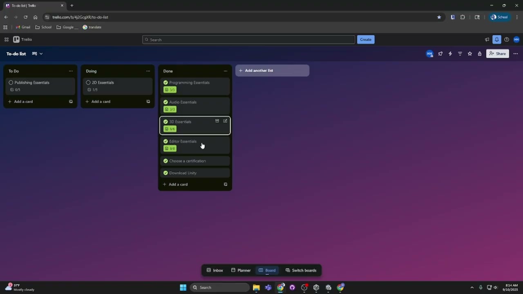Bookmark this page with the star icon
The image size is (523, 294).
(439, 17)
